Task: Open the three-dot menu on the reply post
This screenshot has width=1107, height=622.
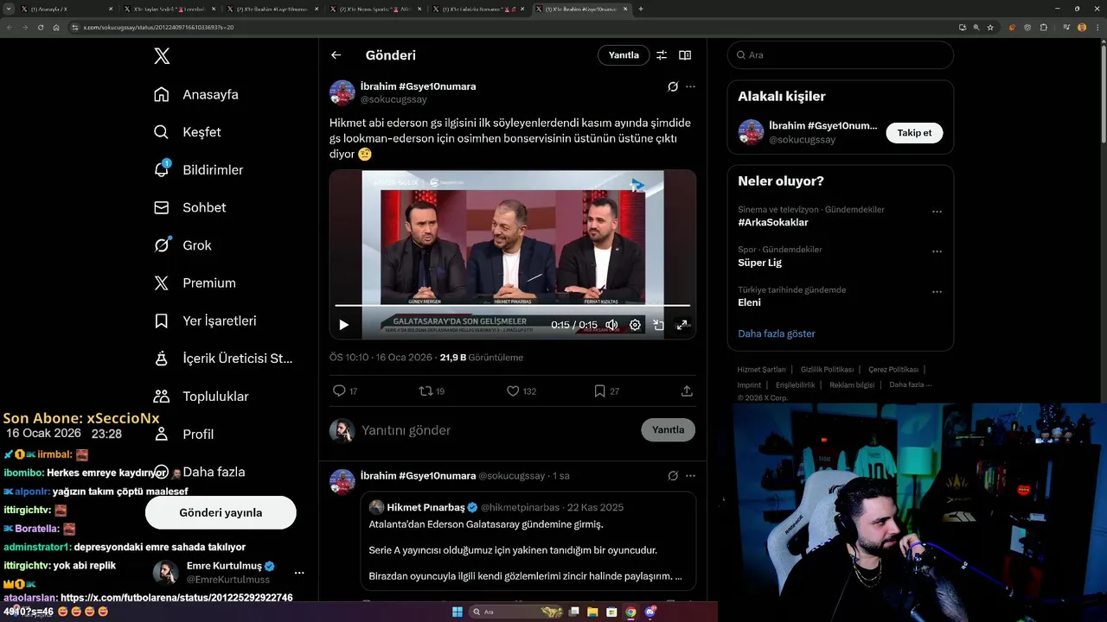Action: (x=690, y=476)
